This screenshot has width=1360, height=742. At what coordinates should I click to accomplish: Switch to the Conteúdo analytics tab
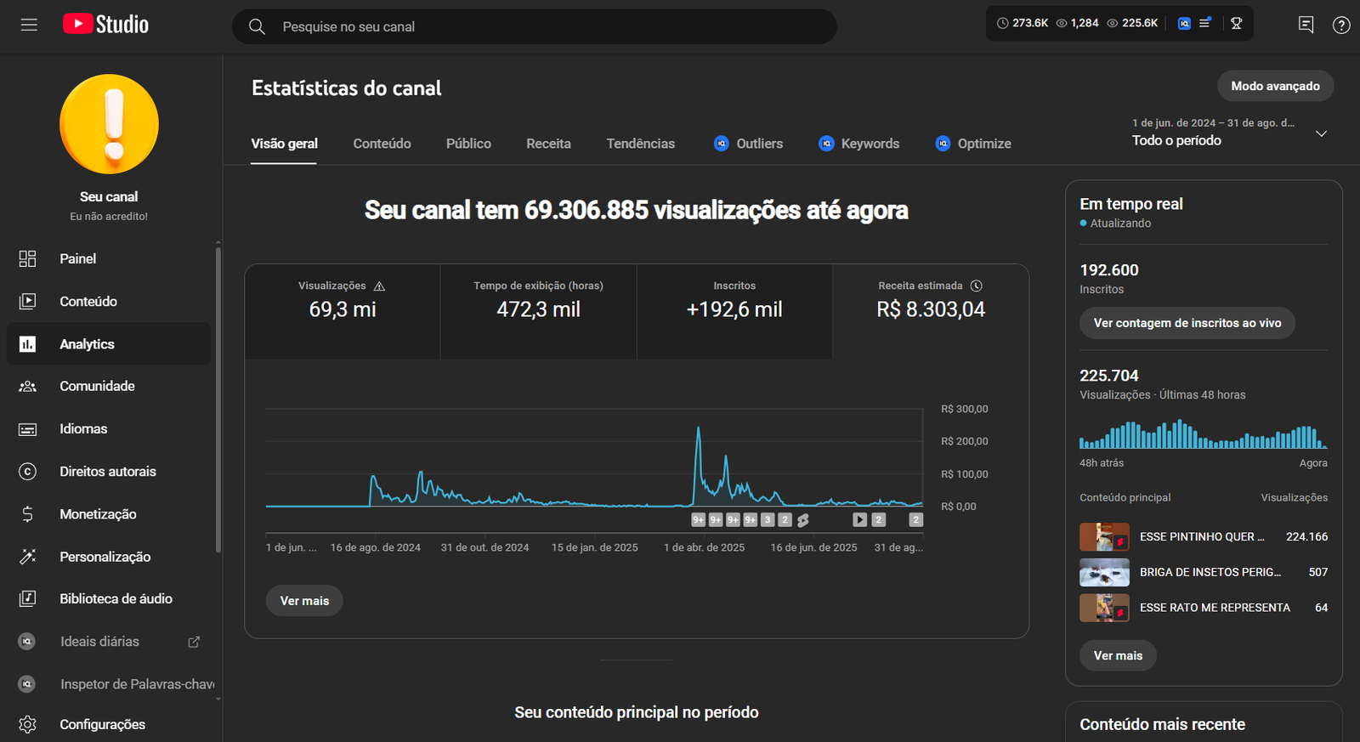pos(382,144)
